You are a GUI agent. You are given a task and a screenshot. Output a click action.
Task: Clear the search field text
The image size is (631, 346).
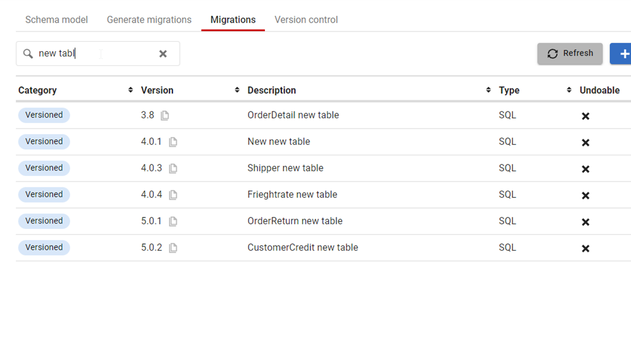(163, 54)
